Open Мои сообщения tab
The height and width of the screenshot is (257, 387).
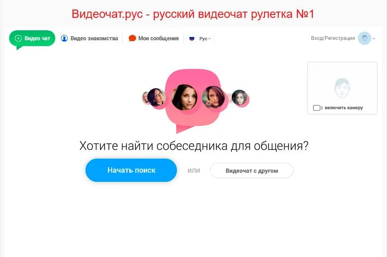coord(154,38)
